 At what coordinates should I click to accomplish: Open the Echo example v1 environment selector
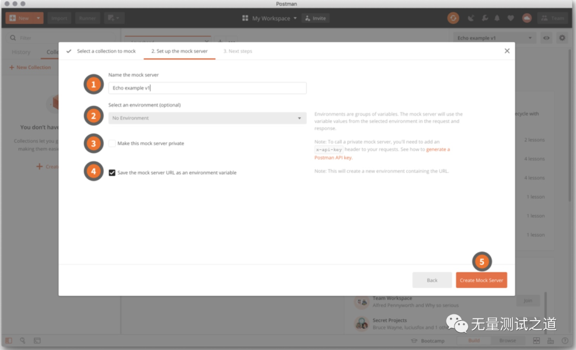pos(494,38)
